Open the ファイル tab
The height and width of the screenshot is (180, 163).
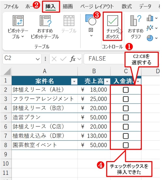tap(11, 7)
